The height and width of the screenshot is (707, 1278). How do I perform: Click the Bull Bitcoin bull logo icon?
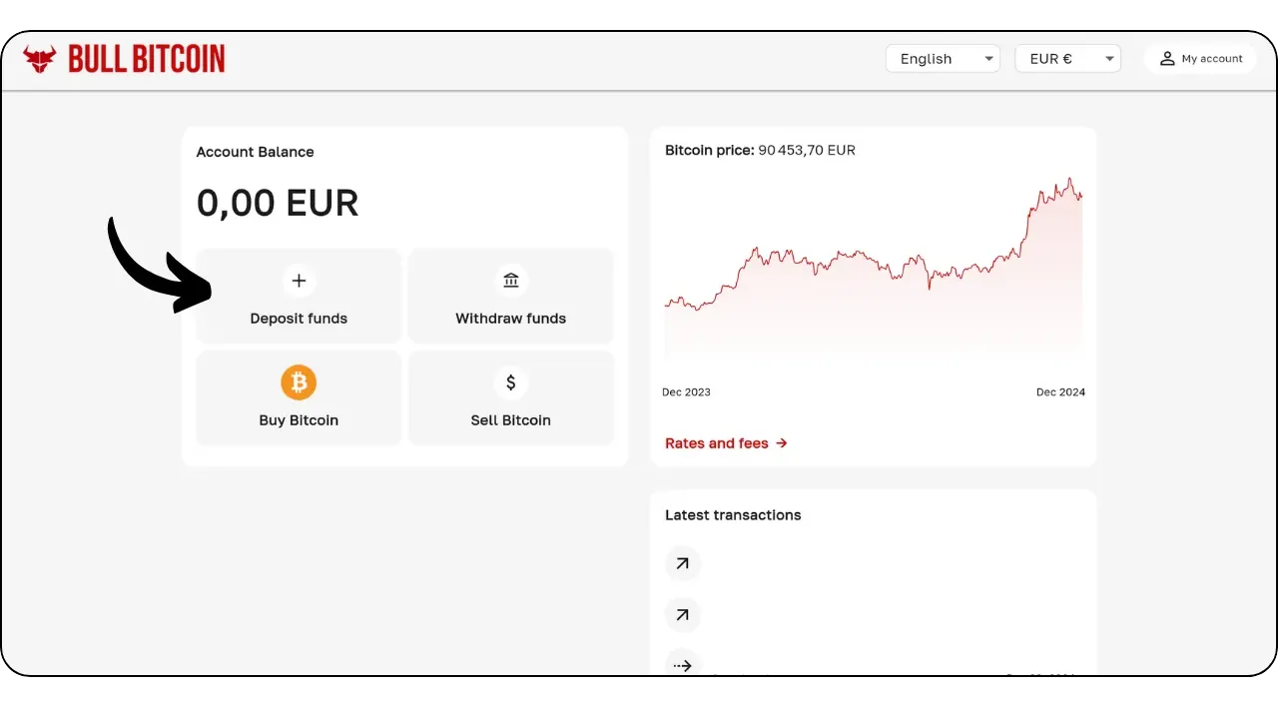pyautogui.click(x=40, y=59)
